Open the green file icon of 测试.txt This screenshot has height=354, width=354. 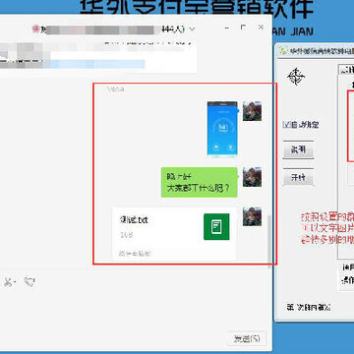[216, 226]
